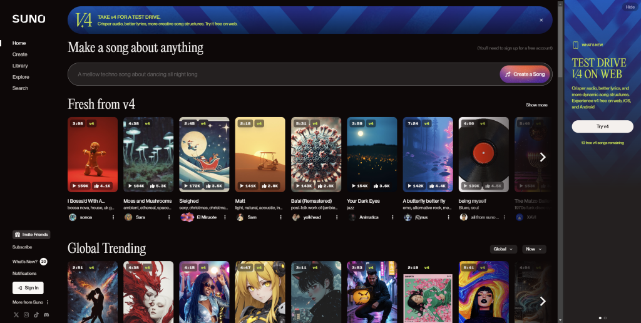Open Explore in the sidebar
Image resolution: width=641 pixels, height=323 pixels.
pyautogui.click(x=21, y=77)
